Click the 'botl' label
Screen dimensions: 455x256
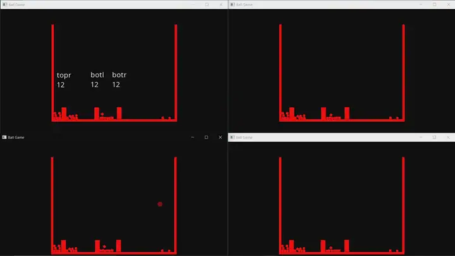pyautogui.click(x=97, y=74)
